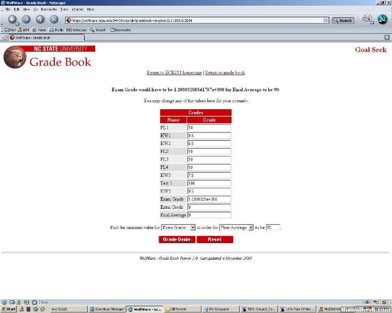Open the URL bar history dropdown
The height and width of the screenshot is (313, 392).
pyautogui.click(x=326, y=20)
